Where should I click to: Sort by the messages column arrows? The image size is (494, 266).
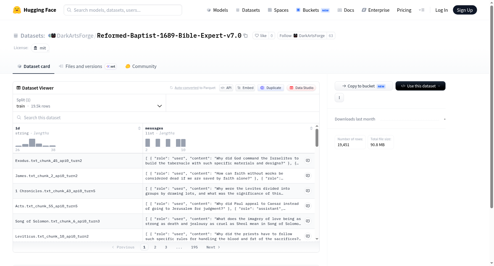[x=311, y=128]
